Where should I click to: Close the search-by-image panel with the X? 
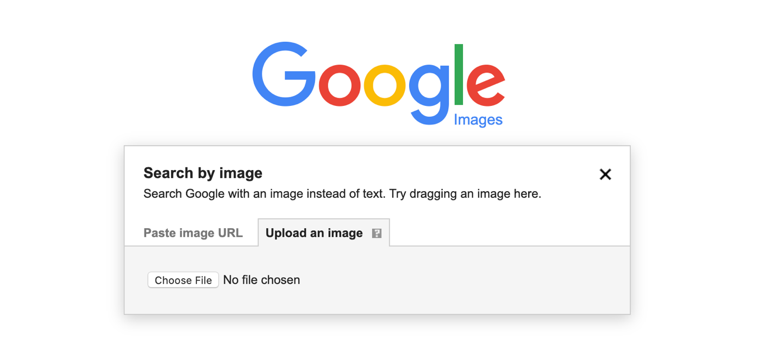pyautogui.click(x=605, y=174)
